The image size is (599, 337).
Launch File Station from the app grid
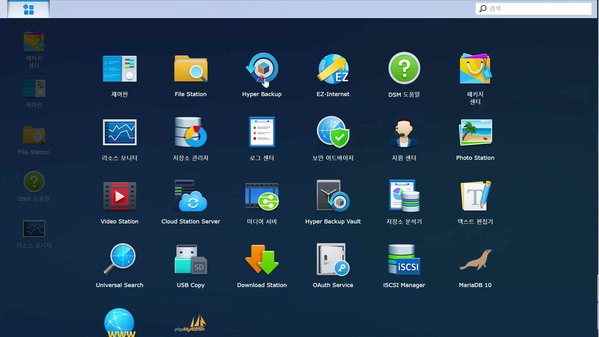point(191,69)
